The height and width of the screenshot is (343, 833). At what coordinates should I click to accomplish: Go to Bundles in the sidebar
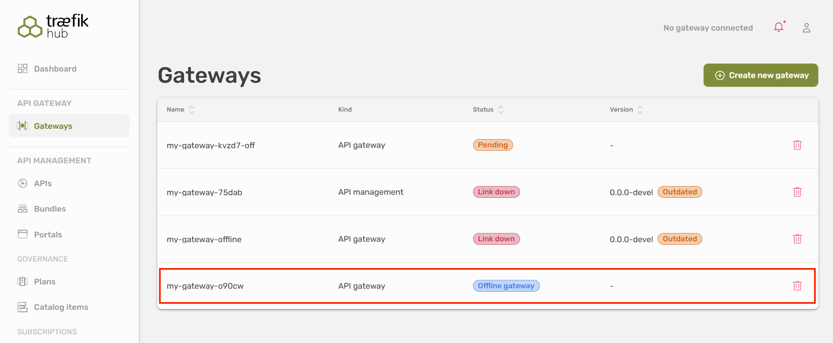point(50,209)
